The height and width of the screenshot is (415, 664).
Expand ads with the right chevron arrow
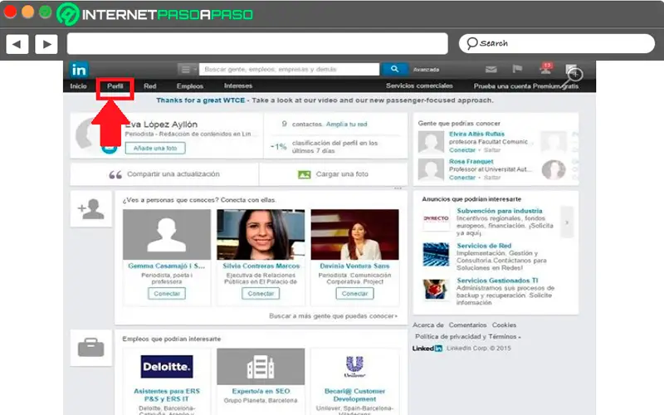tap(567, 222)
